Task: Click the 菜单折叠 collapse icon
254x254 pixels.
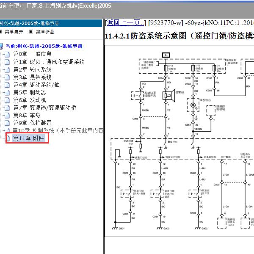Action: coord(31,32)
